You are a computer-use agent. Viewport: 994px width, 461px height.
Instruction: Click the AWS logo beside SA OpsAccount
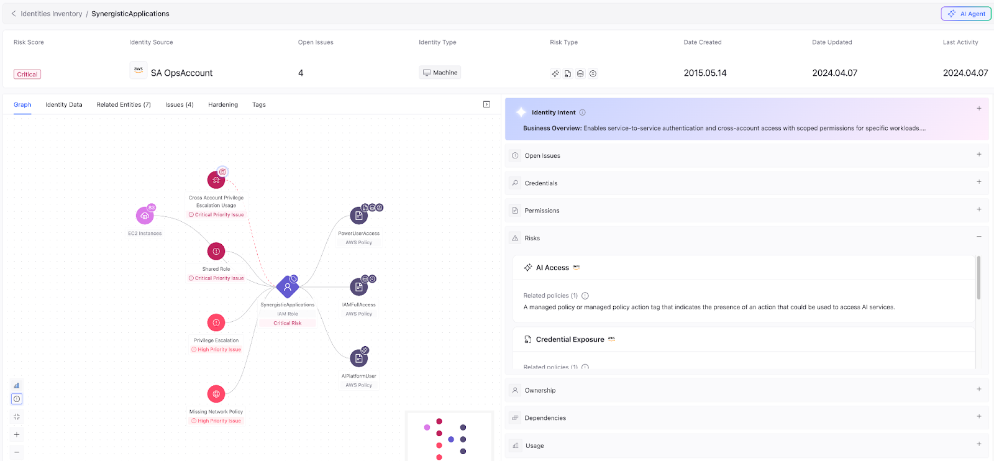click(x=138, y=70)
